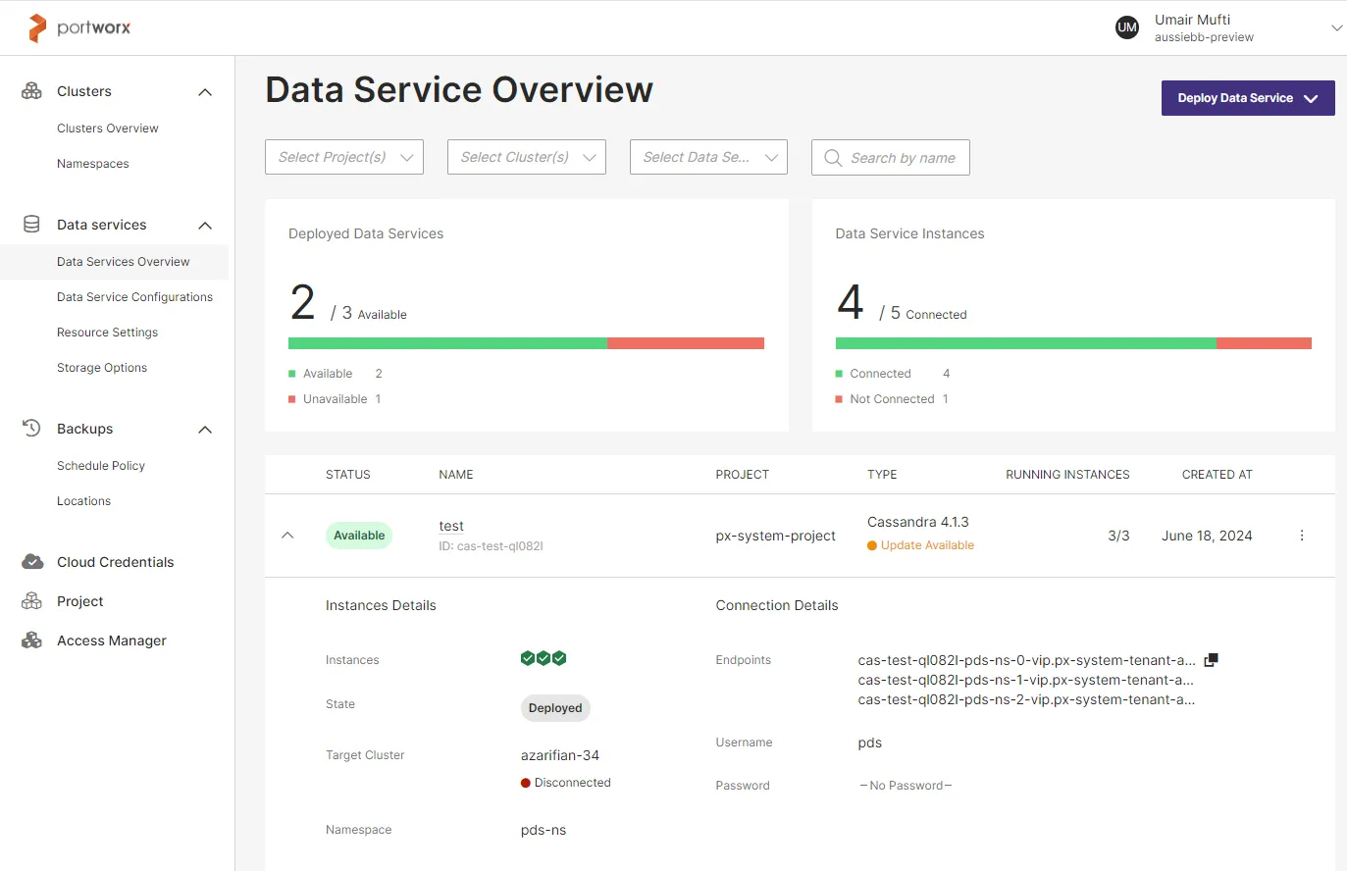Screen dimensions: 1347x871
Task: Click the orange update indicator dot
Action: 872,545
